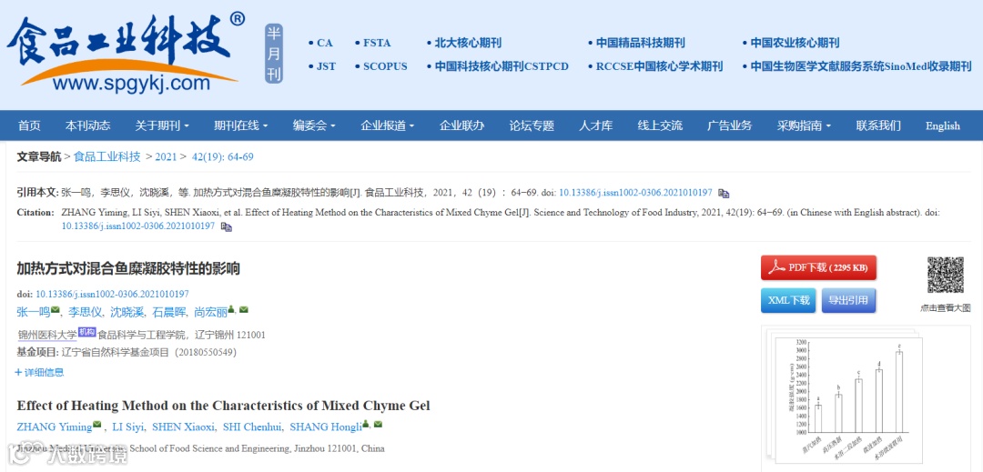Click the SCOPUS index label
Viewport: 983px width, 472px height.
coord(385,66)
